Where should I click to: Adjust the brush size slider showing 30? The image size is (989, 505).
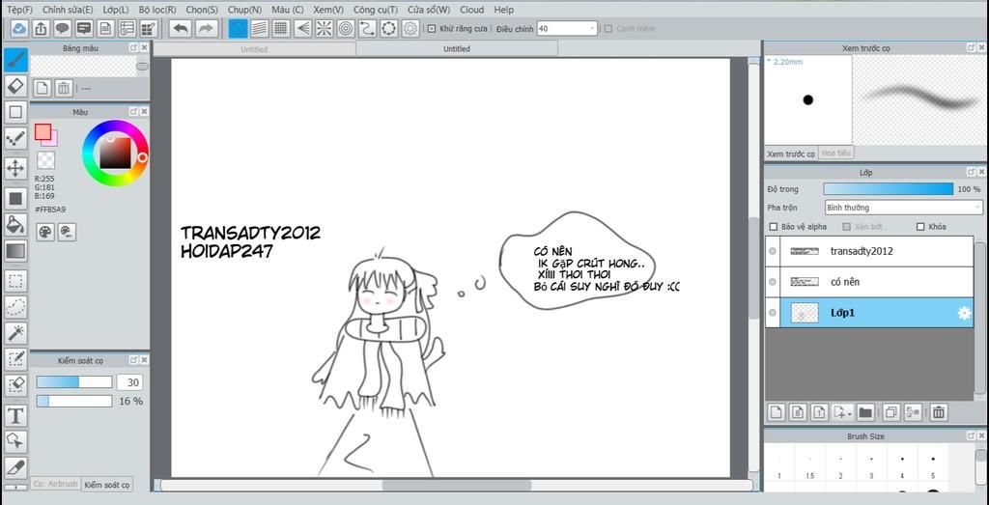tap(73, 382)
